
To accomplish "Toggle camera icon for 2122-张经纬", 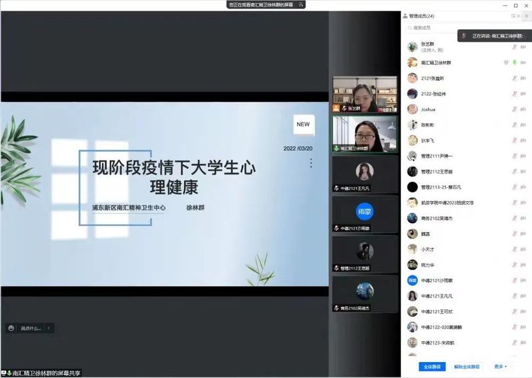I will pyautogui.click(x=523, y=94).
